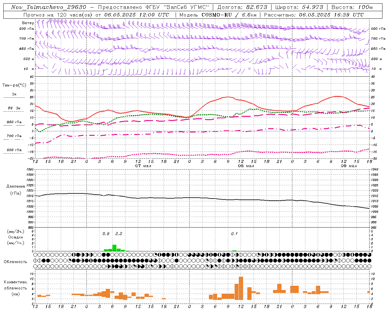The height and width of the screenshot is (309, 387).
Task: Click the Тем-ра(°C) panel label
Action: (14, 85)
